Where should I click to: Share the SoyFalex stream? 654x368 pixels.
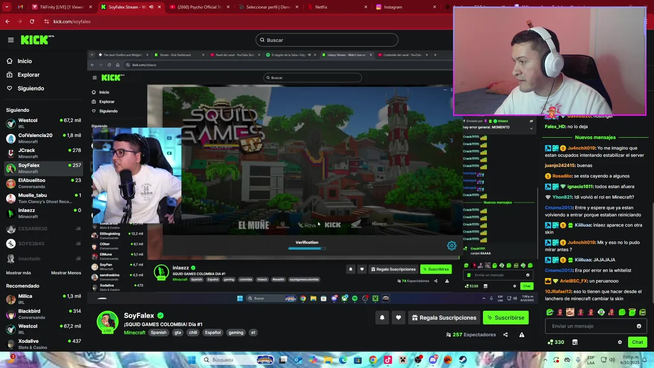click(505, 335)
